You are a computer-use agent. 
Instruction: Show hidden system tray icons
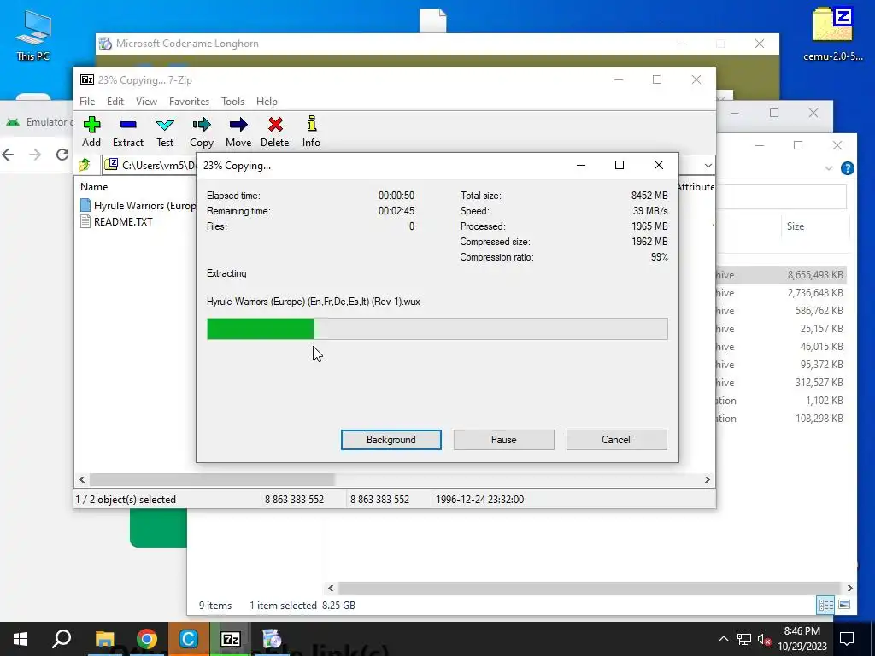pyautogui.click(x=723, y=639)
